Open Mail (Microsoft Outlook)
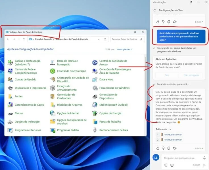Viewport: 209px width, 170px height. pos(110,105)
